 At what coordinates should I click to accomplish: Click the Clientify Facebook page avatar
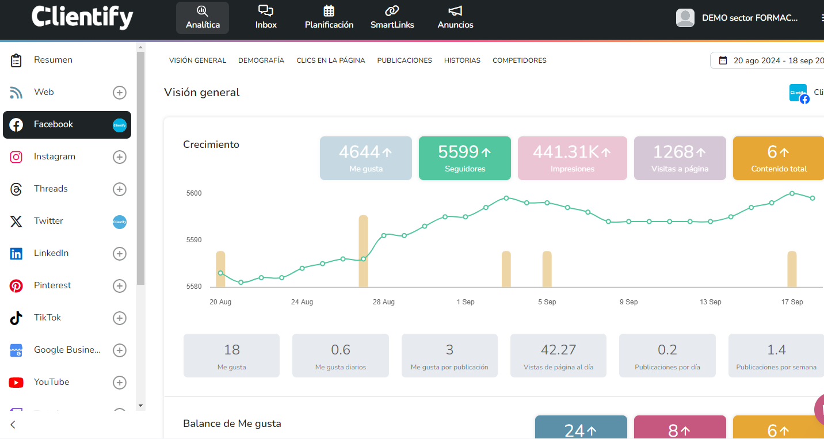[x=799, y=93]
